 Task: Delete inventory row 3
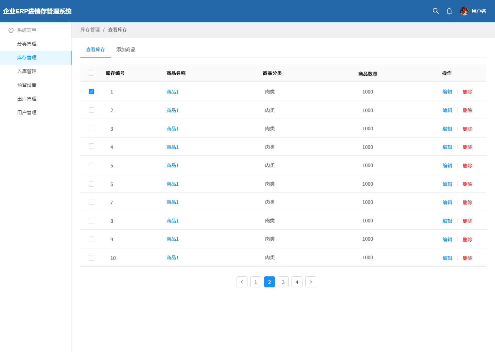point(467,129)
